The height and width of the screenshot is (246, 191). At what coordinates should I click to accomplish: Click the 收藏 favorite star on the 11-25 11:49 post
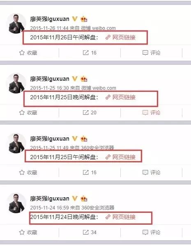(x=22, y=173)
